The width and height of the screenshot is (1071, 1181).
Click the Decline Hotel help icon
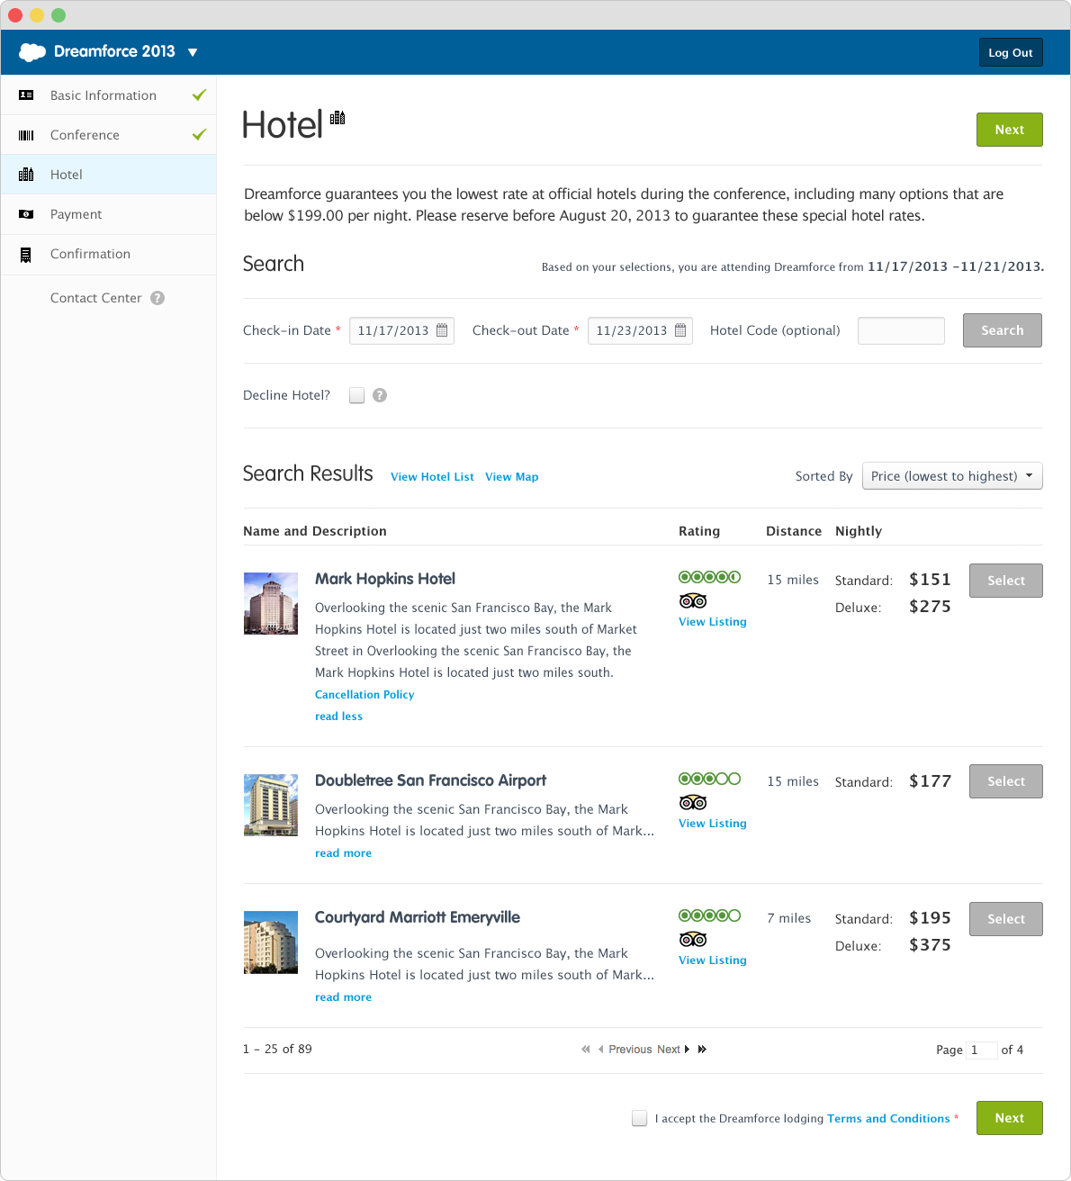click(x=380, y=395)
